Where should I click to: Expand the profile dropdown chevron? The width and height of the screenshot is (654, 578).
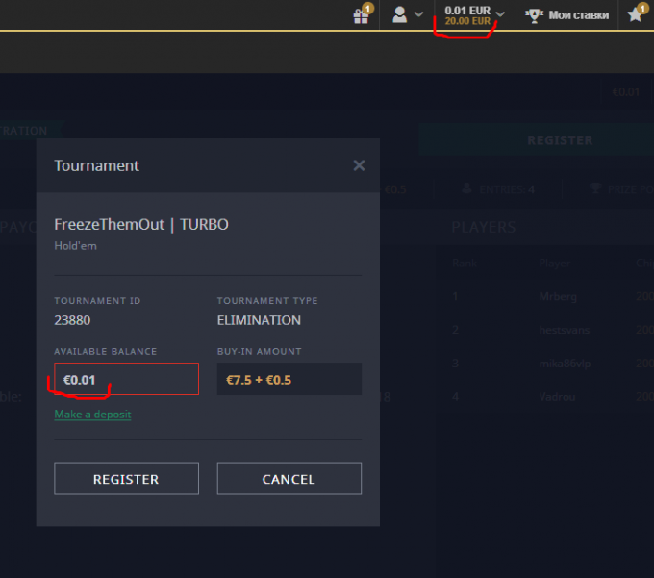[x=418, y=14]
